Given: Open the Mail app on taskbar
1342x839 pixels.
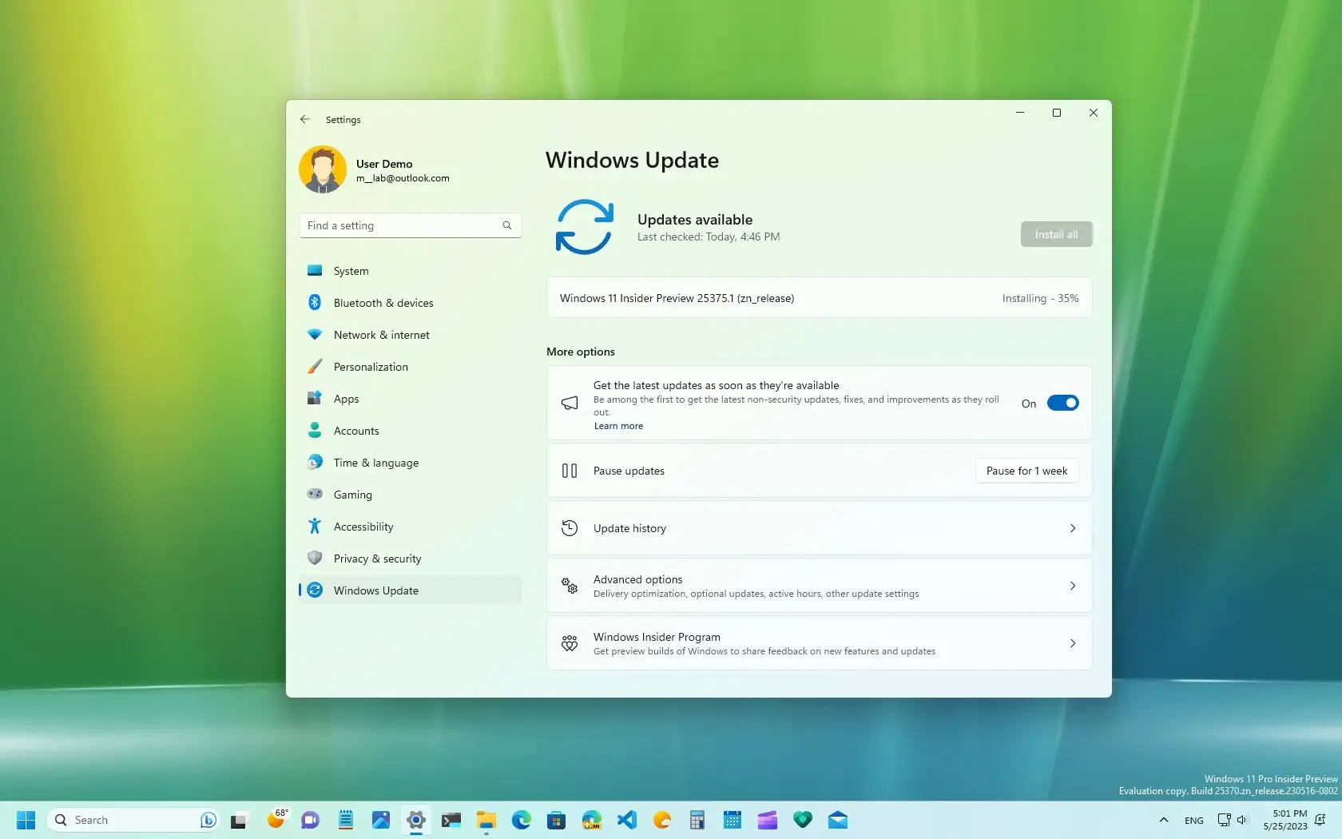Looking at the screenshot, I should (x=838, y=820).
